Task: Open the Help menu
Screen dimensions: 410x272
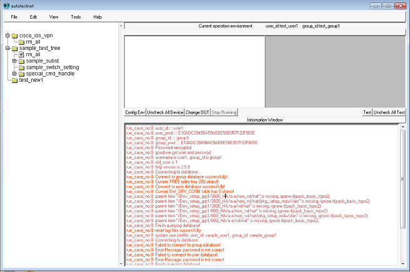Action: (x=97, y=16)
